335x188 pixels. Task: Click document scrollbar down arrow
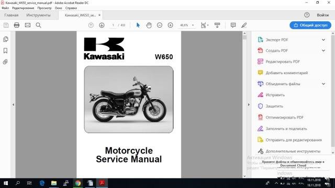[x=244, y=176]
